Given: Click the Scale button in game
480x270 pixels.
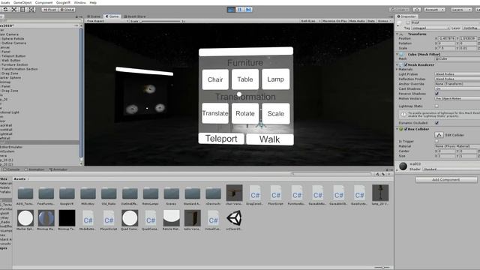Looking at the screenshot, I should click(x=276, y=113).
